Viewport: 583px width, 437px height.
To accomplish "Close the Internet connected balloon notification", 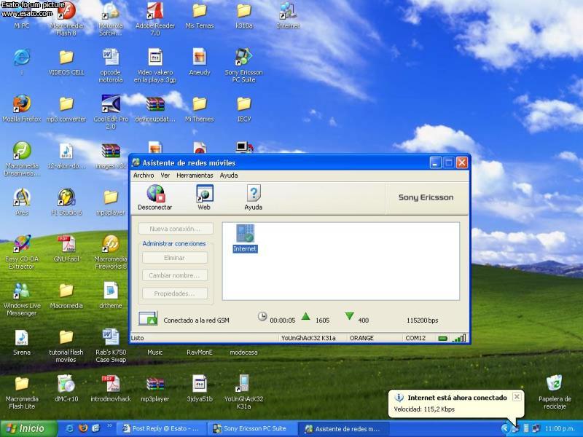I will pos(517,397).
